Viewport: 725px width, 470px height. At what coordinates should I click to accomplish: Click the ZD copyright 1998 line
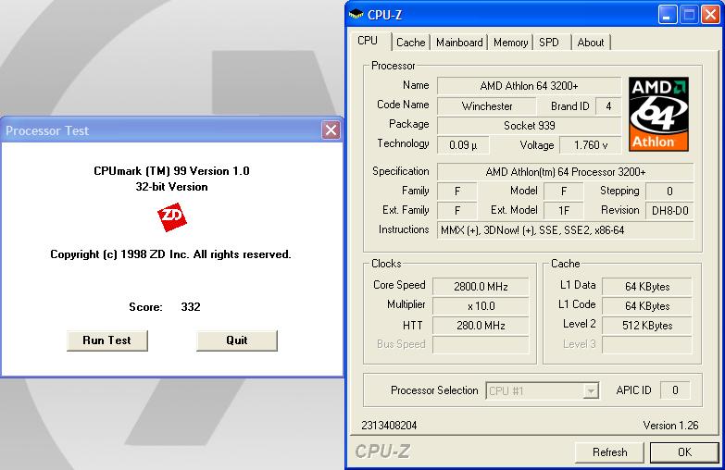[170, 254]
